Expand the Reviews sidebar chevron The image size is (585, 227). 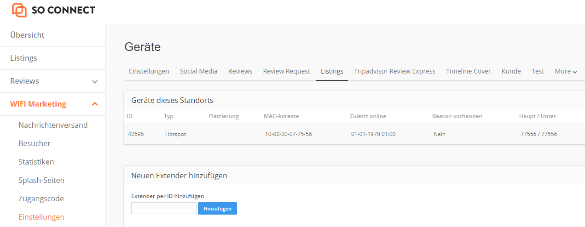point(95,81)
